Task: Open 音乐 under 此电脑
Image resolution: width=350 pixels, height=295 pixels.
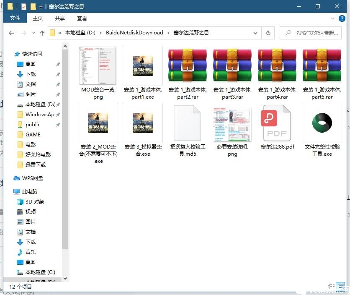Action: coord(30,252)
